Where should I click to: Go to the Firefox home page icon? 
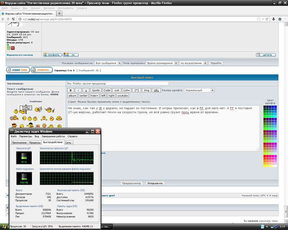pos(280,19)
